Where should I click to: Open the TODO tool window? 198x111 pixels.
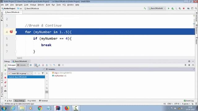coord(32,101)
